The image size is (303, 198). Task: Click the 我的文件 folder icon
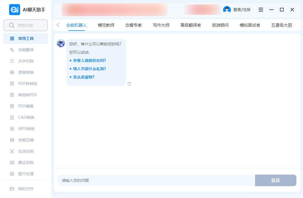(x=12, y=189)
